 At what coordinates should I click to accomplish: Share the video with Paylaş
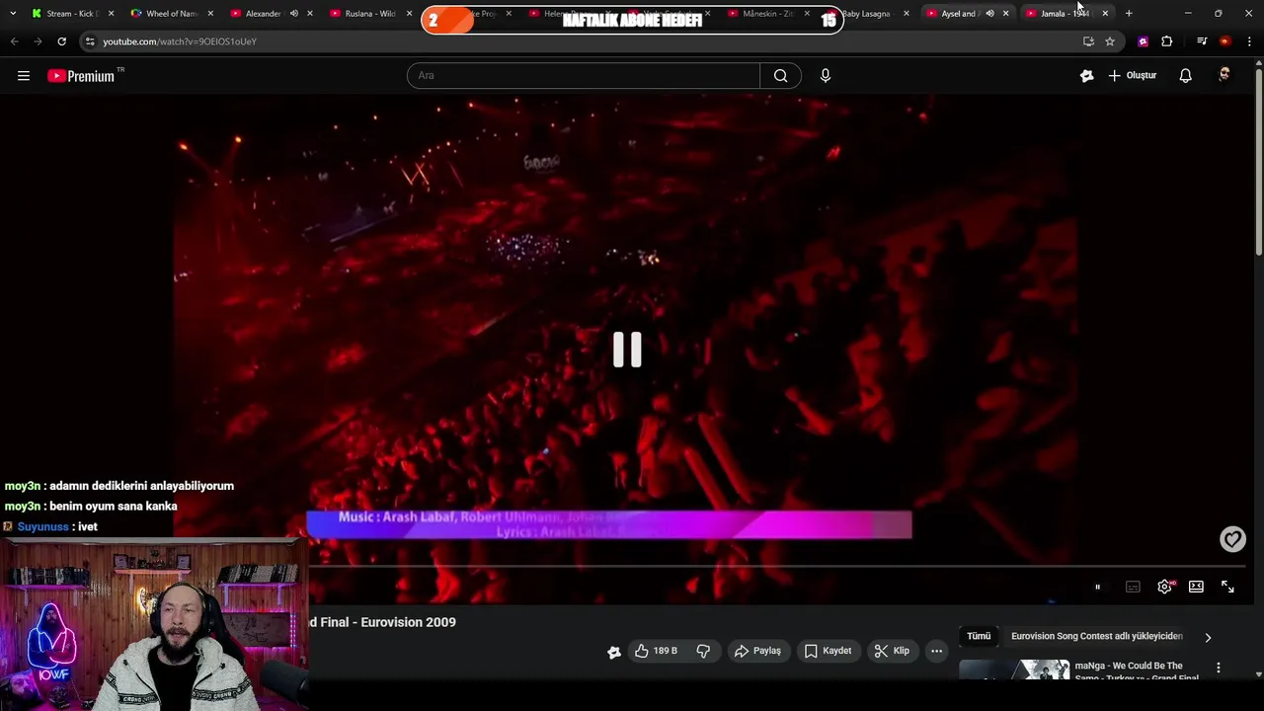click(757, 651)
